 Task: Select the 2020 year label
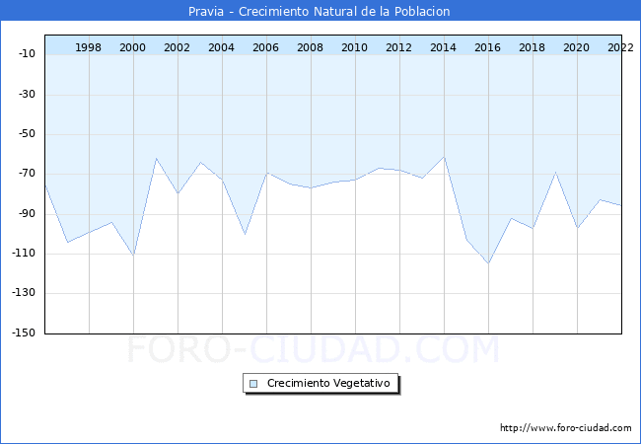click(576, 47)
